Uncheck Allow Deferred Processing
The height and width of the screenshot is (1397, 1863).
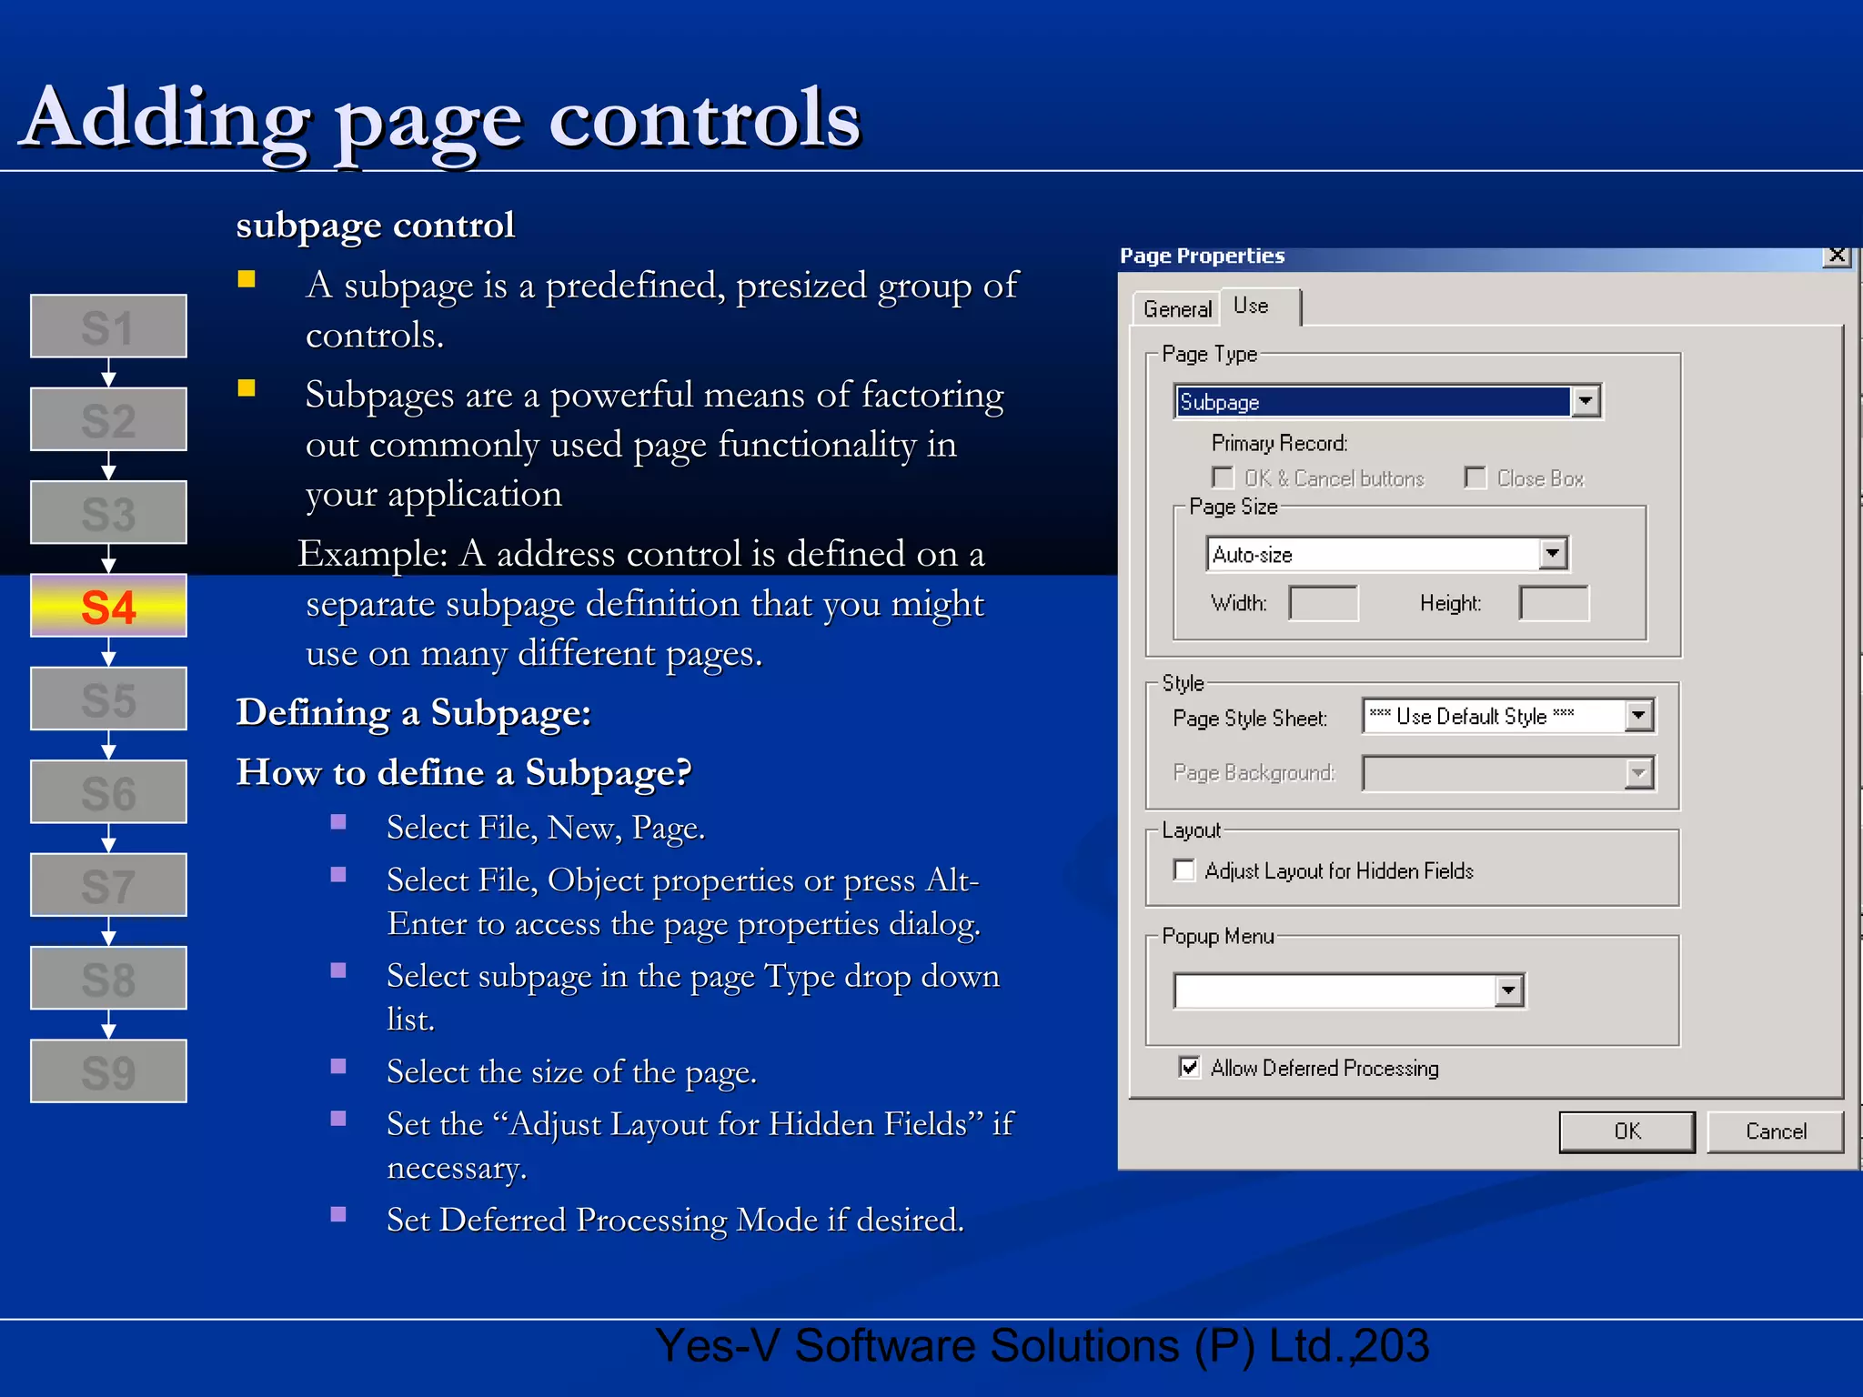pos(1189,1067)
